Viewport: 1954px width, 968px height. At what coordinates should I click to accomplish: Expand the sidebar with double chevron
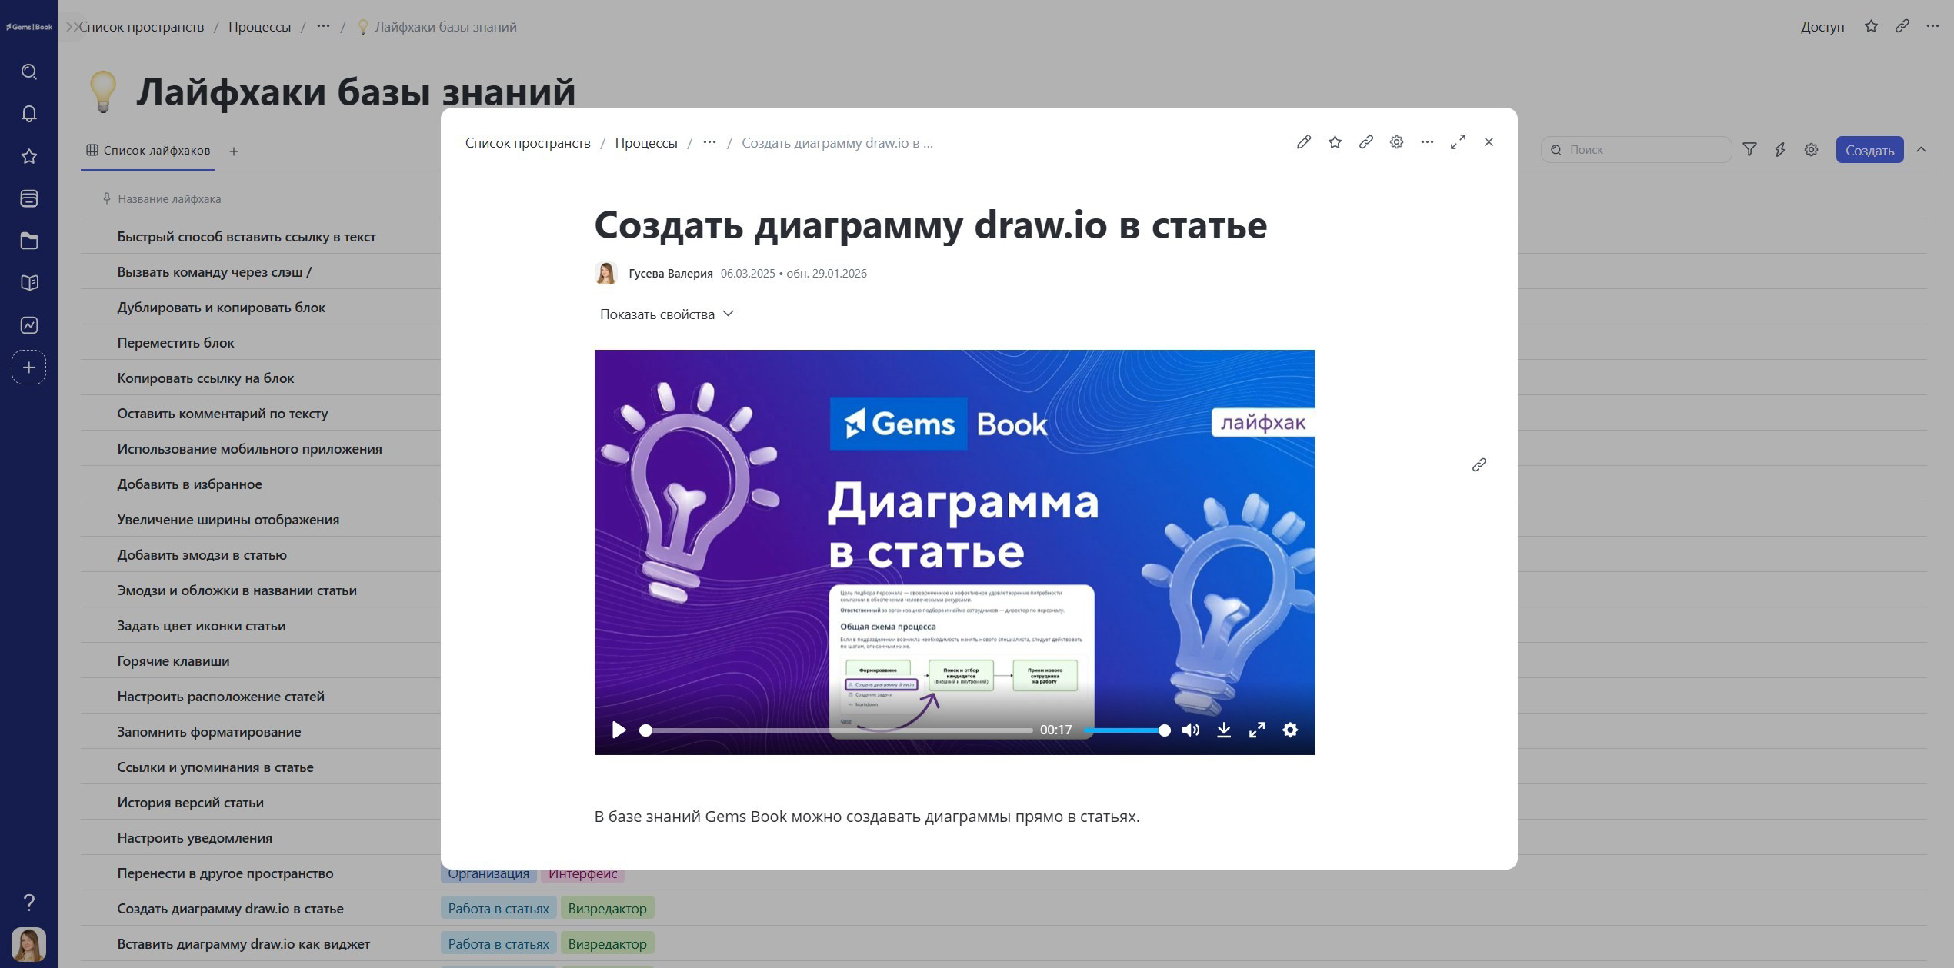(x=72, y=27)
